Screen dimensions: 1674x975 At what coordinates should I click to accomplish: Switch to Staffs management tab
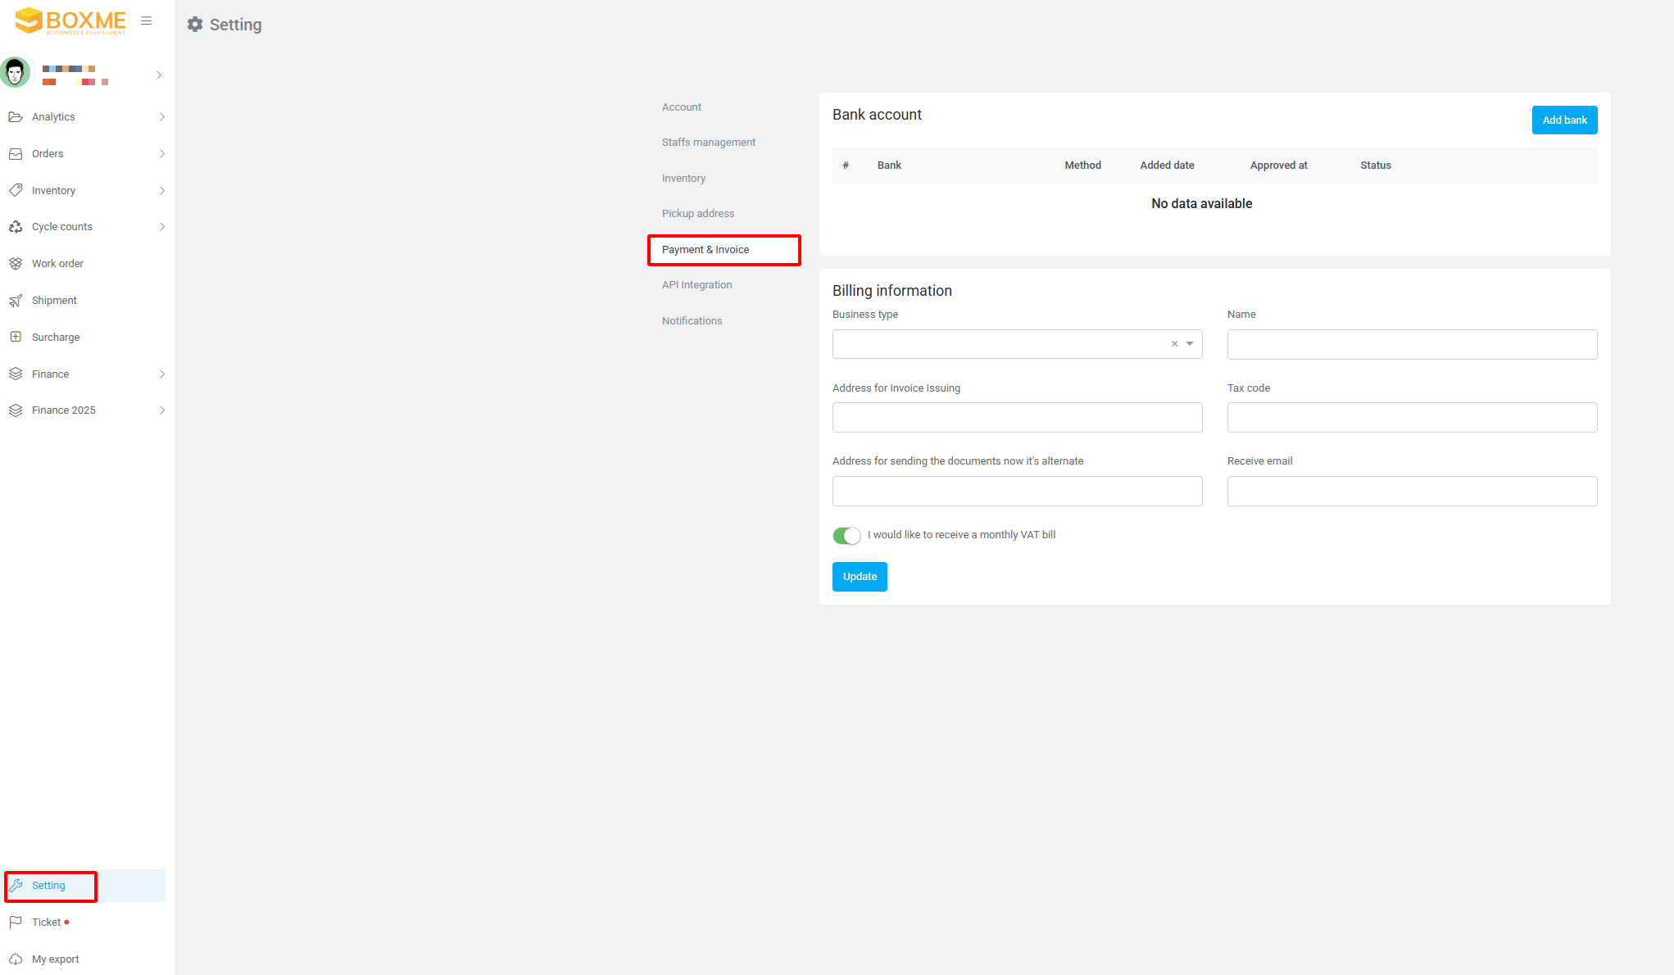[x=708, y=143]
